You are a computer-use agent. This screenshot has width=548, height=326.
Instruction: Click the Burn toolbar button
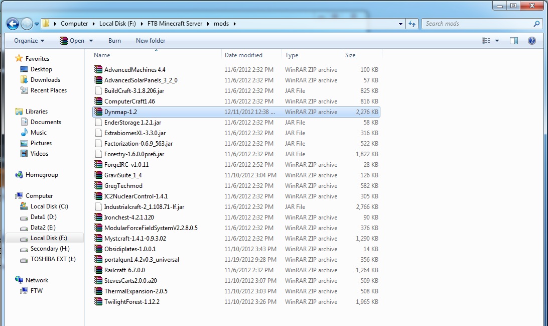coord(114,41)
